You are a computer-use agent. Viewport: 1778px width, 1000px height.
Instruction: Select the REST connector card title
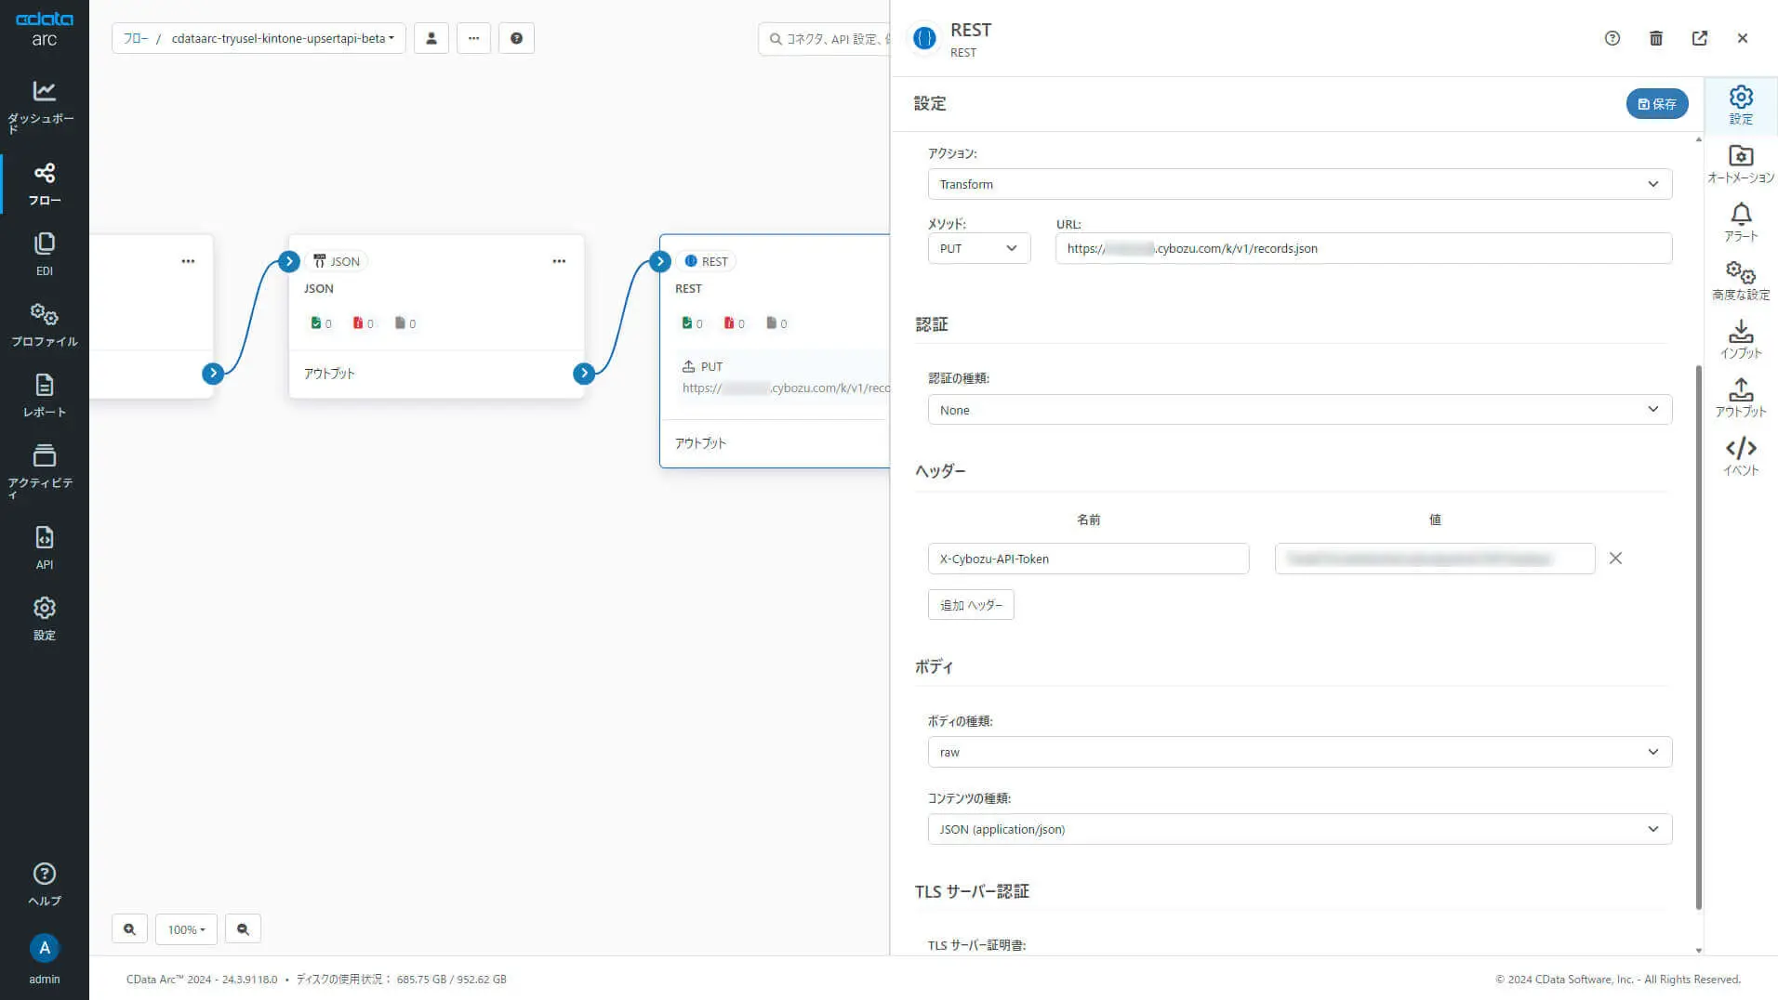click(x=688, y=289)
